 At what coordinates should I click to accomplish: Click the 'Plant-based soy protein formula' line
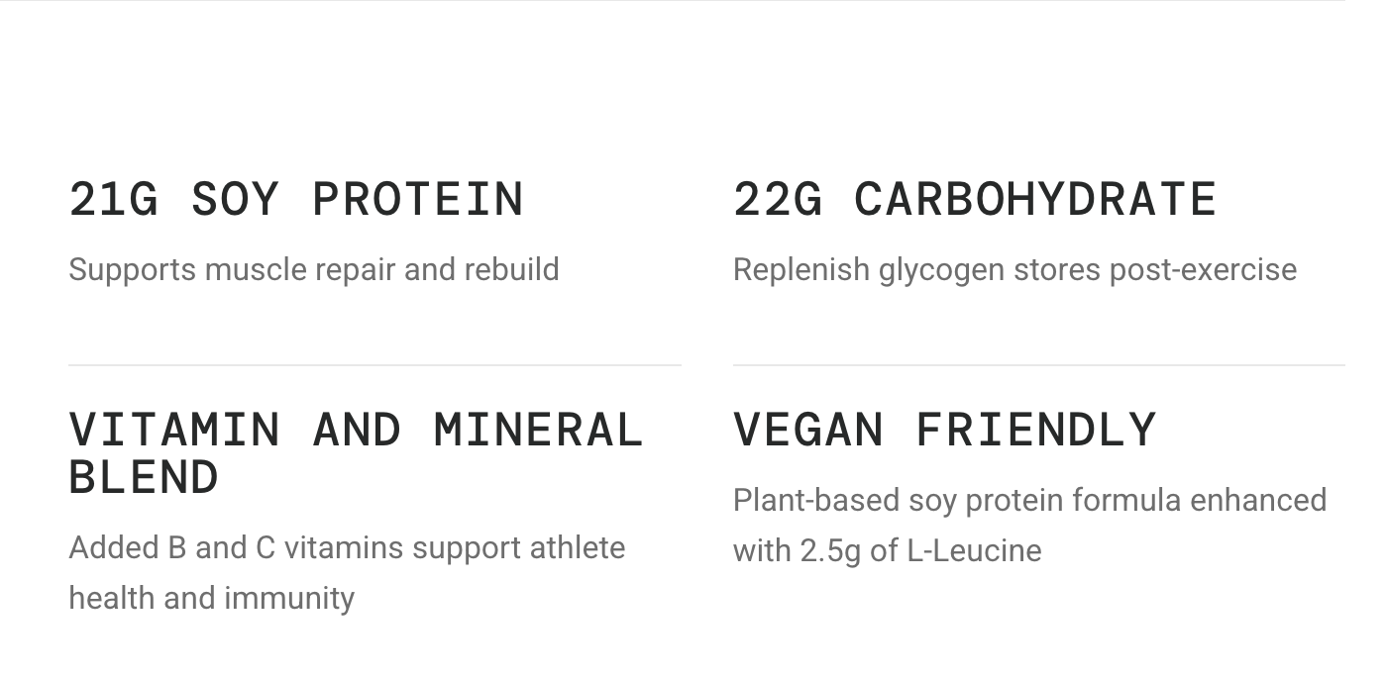pos(1029,500)
